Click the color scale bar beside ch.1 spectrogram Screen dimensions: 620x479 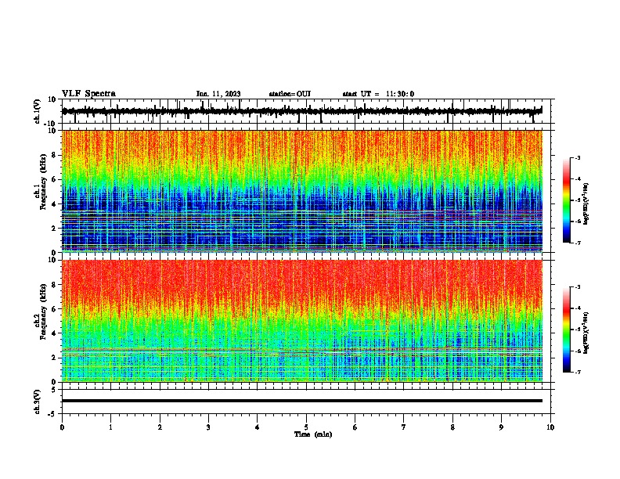pyautogui.click(x=566, y=200)
